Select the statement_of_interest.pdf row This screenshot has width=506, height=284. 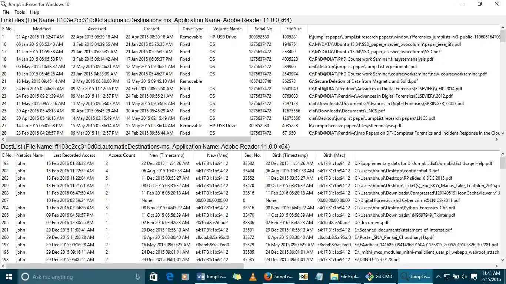tap(250, 230)
